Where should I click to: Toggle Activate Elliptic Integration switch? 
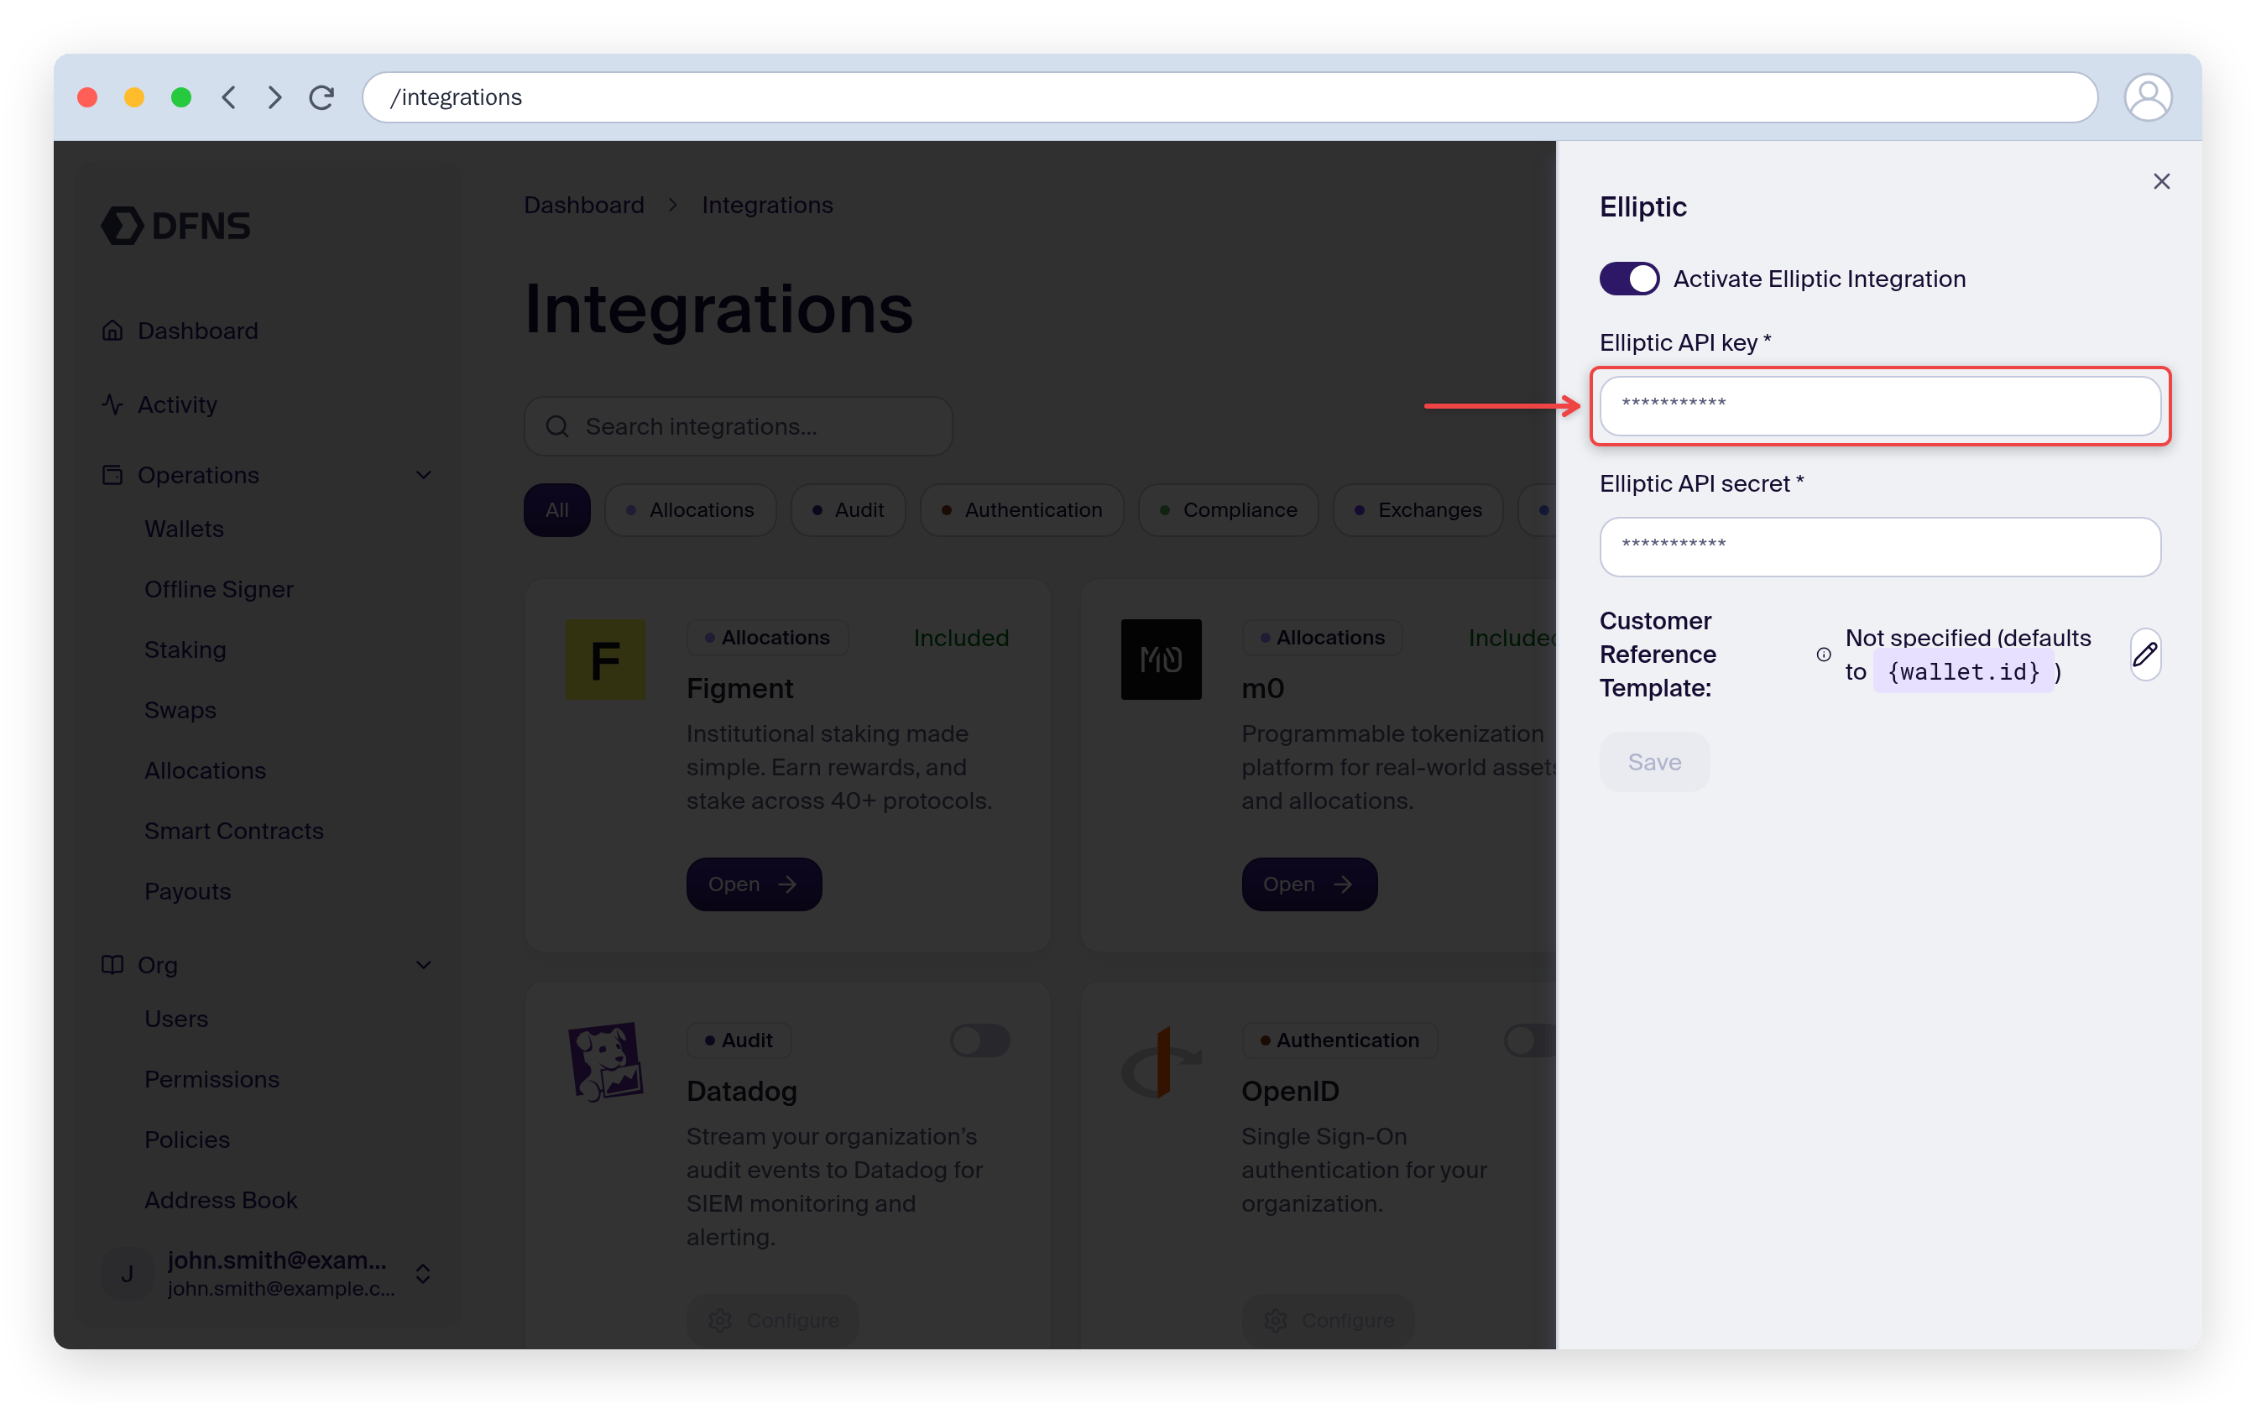coord(1629,279)
